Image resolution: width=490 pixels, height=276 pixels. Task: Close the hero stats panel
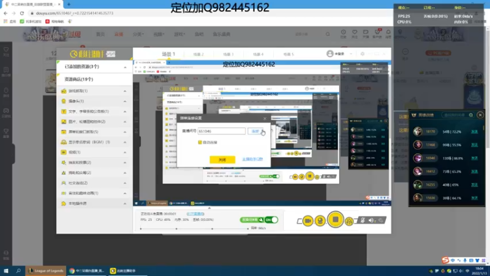pos(480,115)
